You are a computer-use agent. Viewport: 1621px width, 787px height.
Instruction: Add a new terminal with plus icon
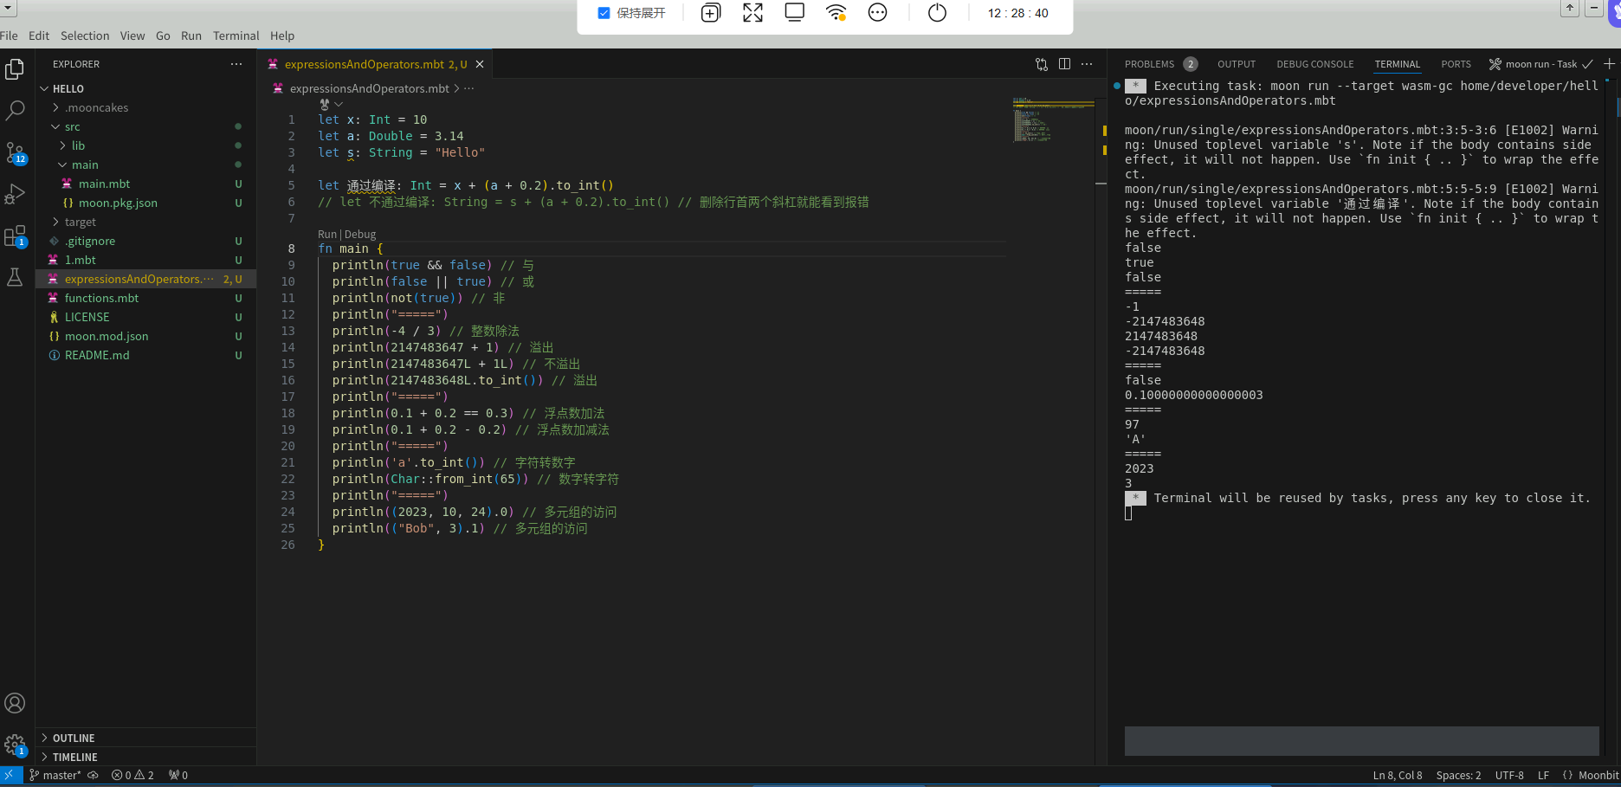1609,64
